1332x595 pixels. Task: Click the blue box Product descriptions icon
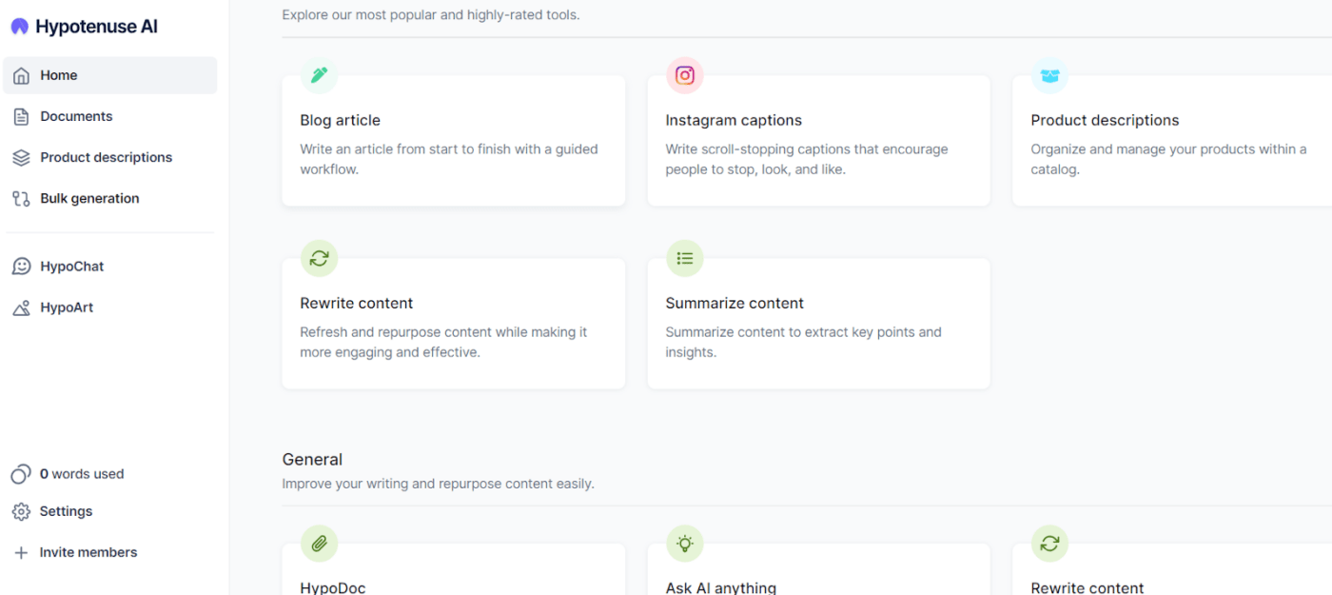coord(1050,75)
